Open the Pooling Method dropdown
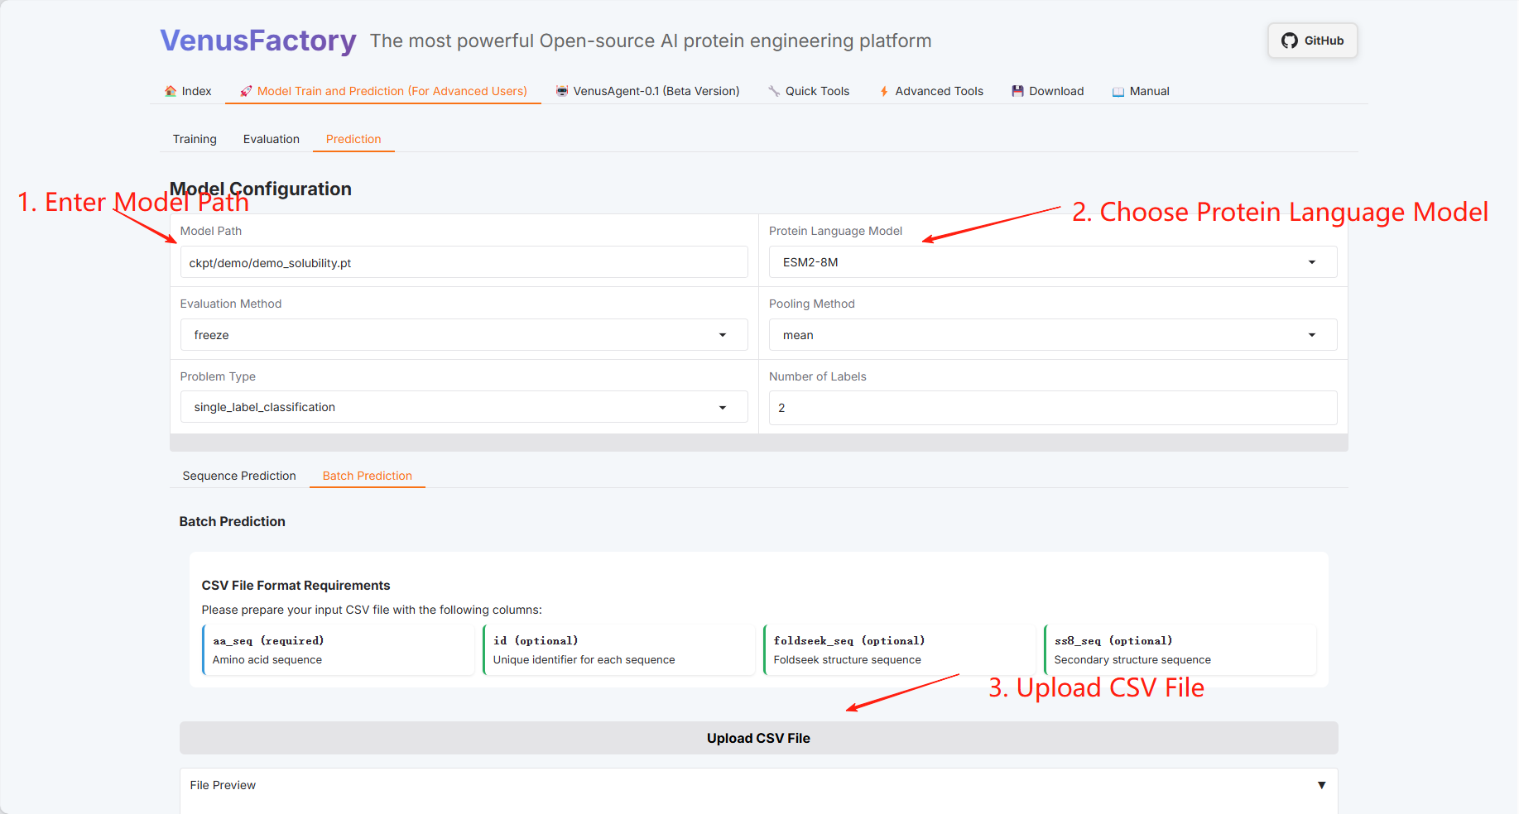 point(1311,335)
